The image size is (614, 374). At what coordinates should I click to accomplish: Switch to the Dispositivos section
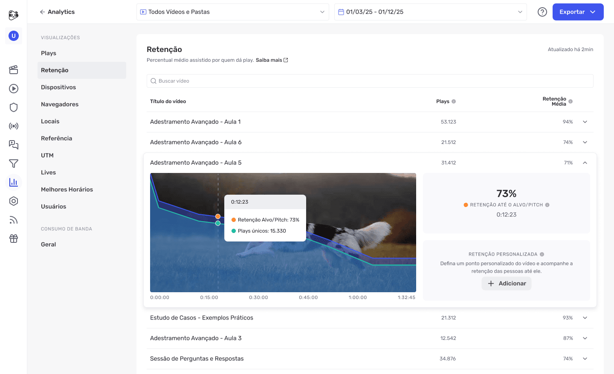(x=58, y=87)
